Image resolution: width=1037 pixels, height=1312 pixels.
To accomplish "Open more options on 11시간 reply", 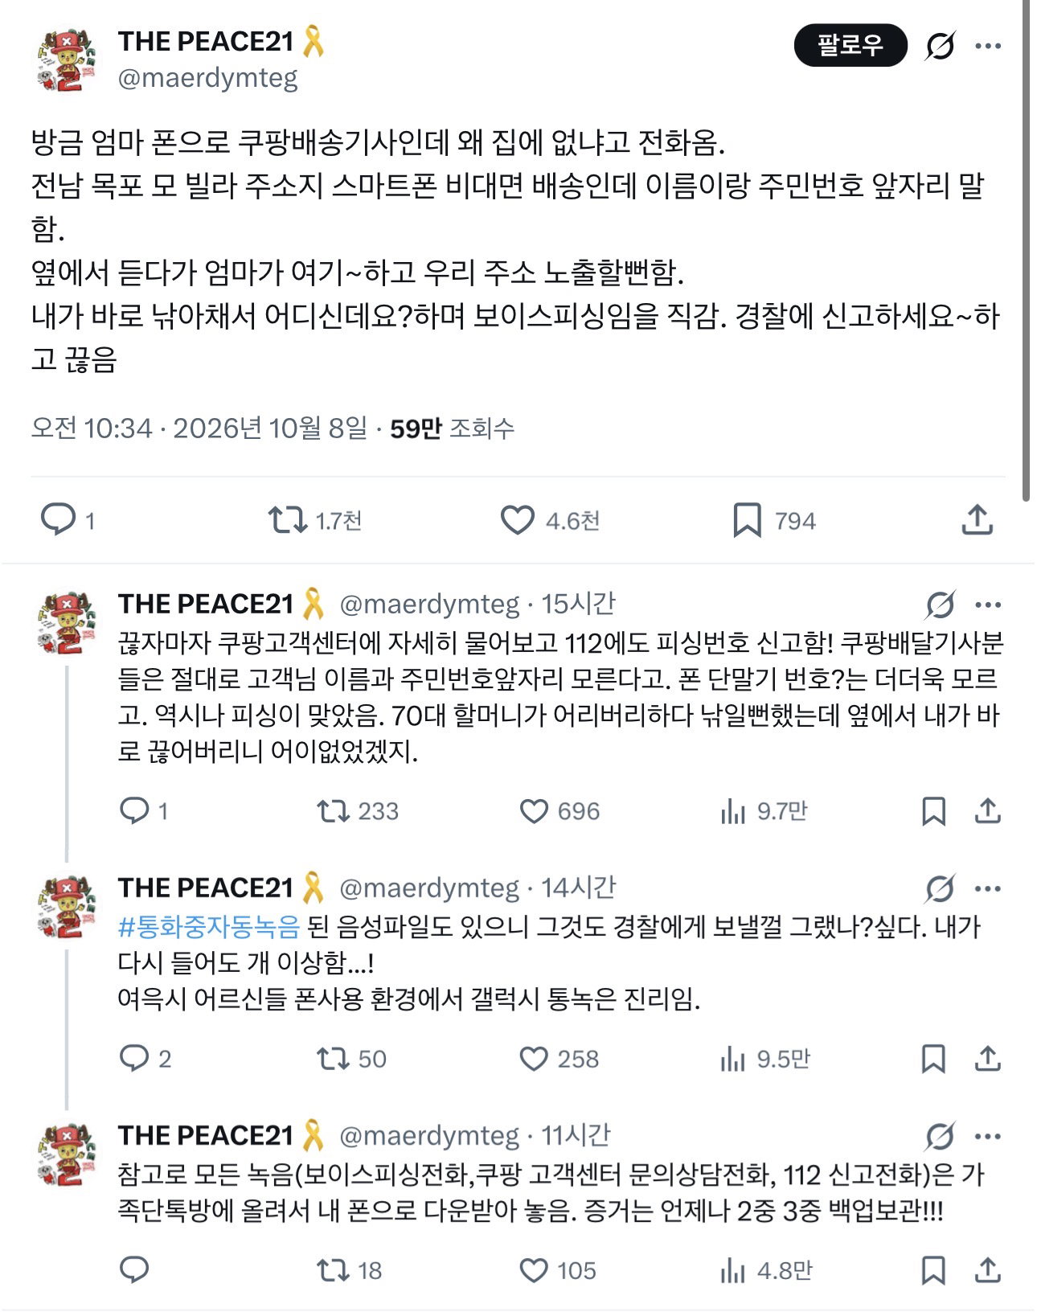I will coord(988,1136).
